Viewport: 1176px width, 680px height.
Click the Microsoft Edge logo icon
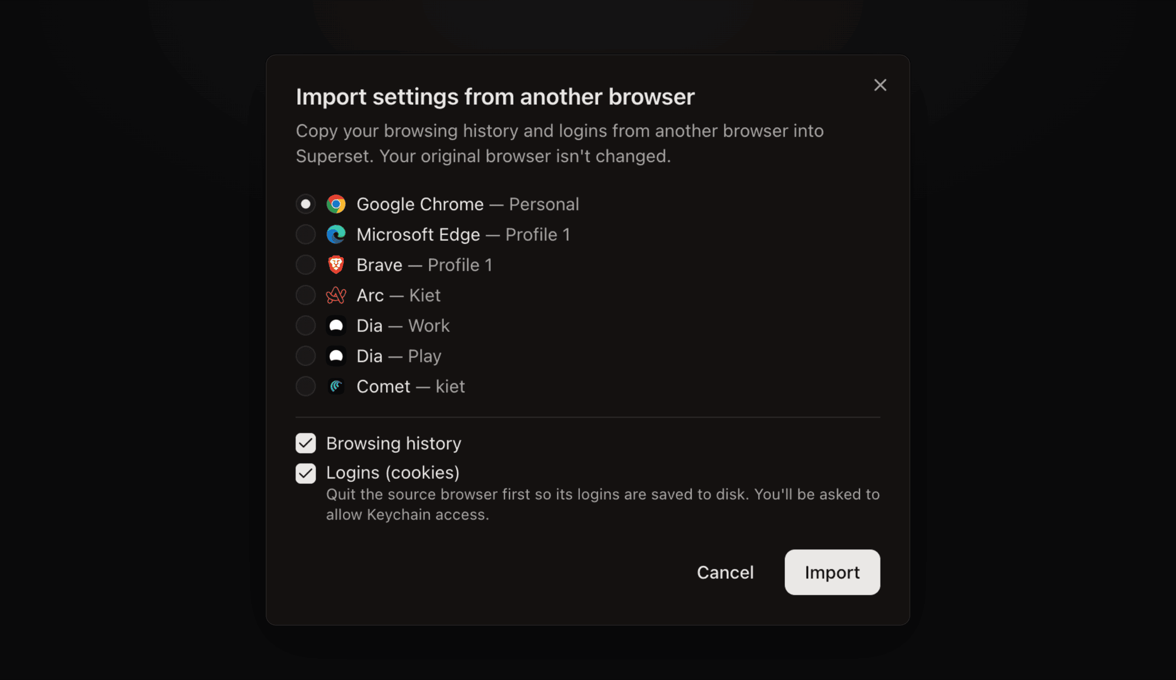[x=336, y=235]
